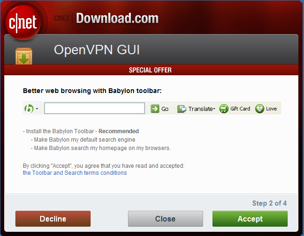
Task: Click the Translate label in the toolbar
Action: pos(200,109)
